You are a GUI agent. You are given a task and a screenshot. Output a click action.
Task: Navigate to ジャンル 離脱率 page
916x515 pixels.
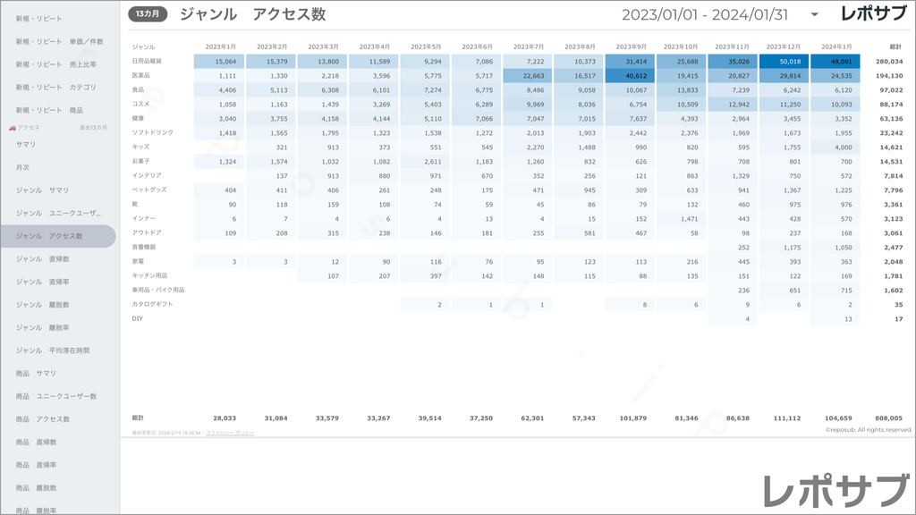point(42,327)
